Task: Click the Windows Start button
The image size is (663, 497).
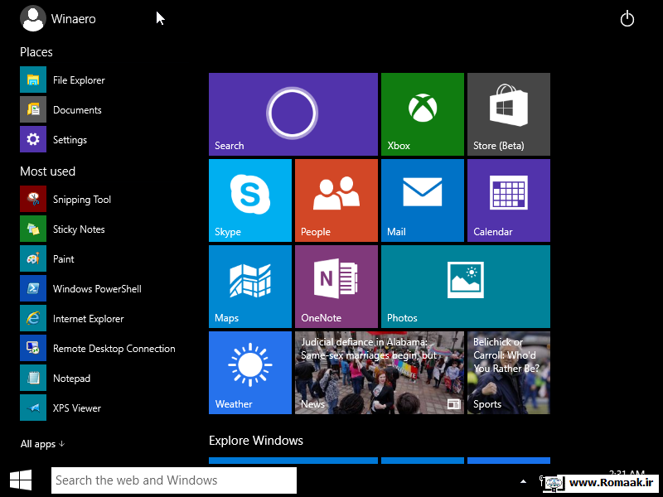Action: tap(21, 480)
